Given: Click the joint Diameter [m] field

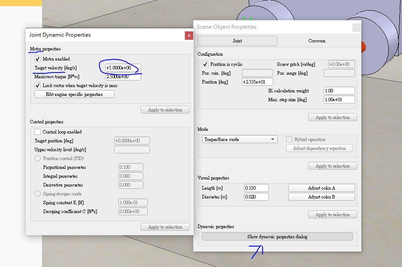Looking at the screenshot, I should click(256, 197).
